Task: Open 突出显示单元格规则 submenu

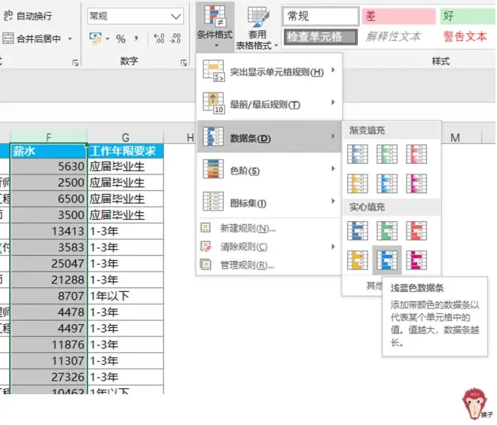Action: 270,71
